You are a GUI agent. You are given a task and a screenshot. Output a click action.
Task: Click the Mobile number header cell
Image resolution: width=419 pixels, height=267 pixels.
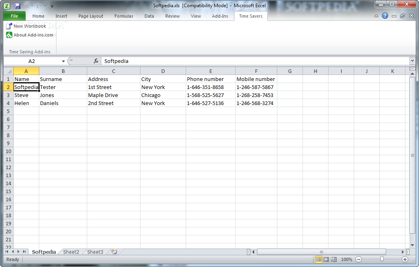tap(256, 79)
